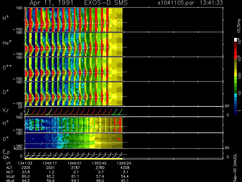Image resolution: width=242 pixels, height=182 pixels.
Task: Click MLat value "42.1"
Action: click(x=125, y=180)
